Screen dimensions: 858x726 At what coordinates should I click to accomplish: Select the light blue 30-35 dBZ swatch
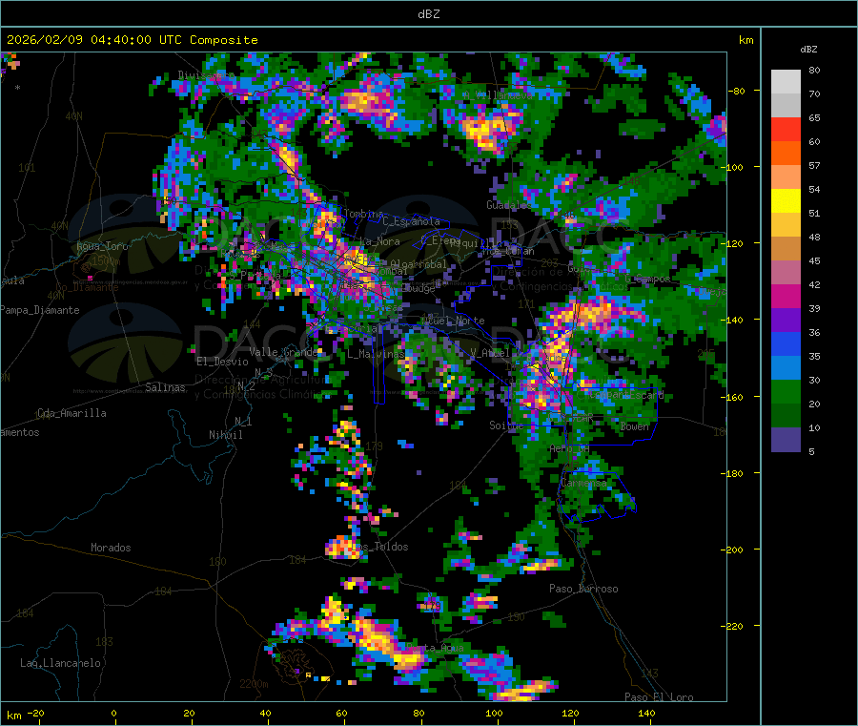coord(786,368)
